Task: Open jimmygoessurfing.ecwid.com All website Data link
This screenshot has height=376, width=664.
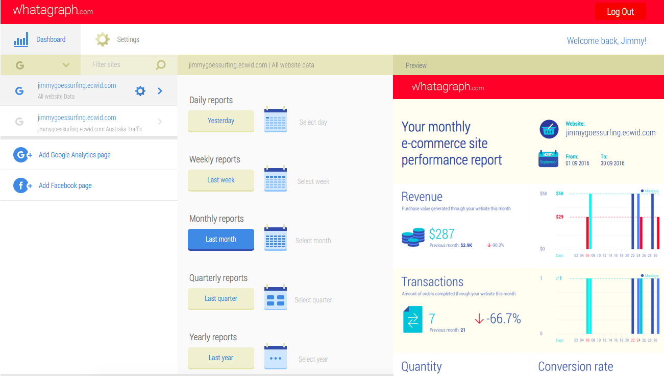Action: 77,85
